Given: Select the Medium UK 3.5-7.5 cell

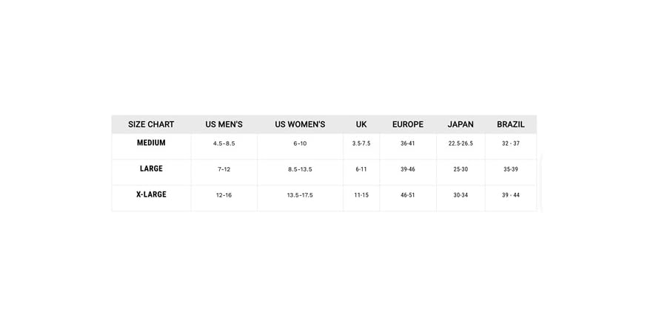Looking at the screenshot, I should click(361, 143).
